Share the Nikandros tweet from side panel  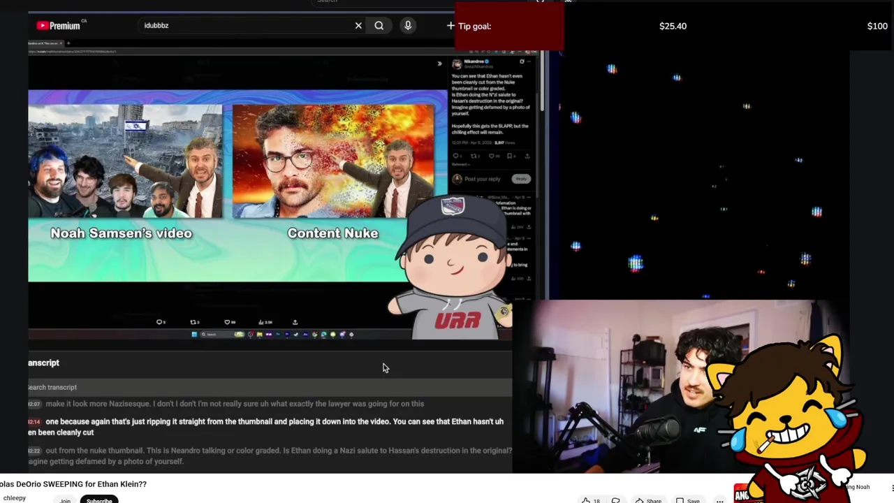[527, 156]
